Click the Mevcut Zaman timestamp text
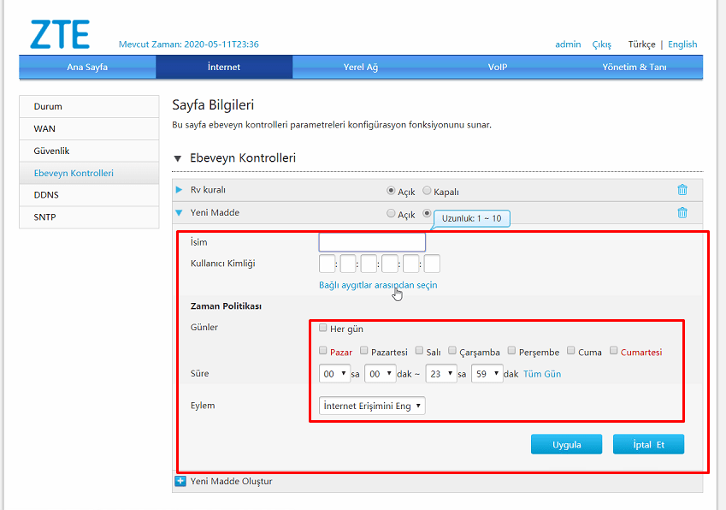Image resolution: width=726 pixels, height=510 pixels. [188, 44]
